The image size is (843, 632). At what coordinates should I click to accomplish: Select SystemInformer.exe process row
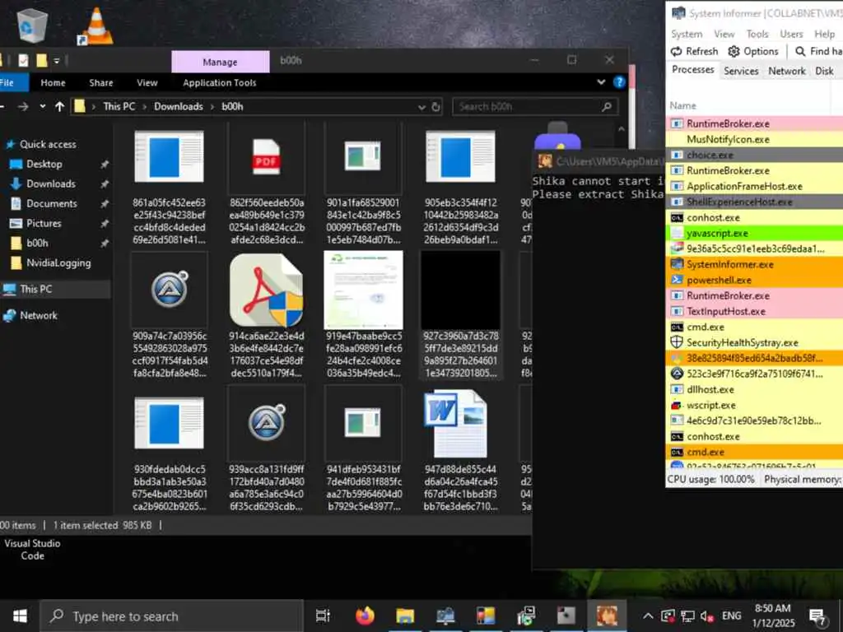pos(755,264)
